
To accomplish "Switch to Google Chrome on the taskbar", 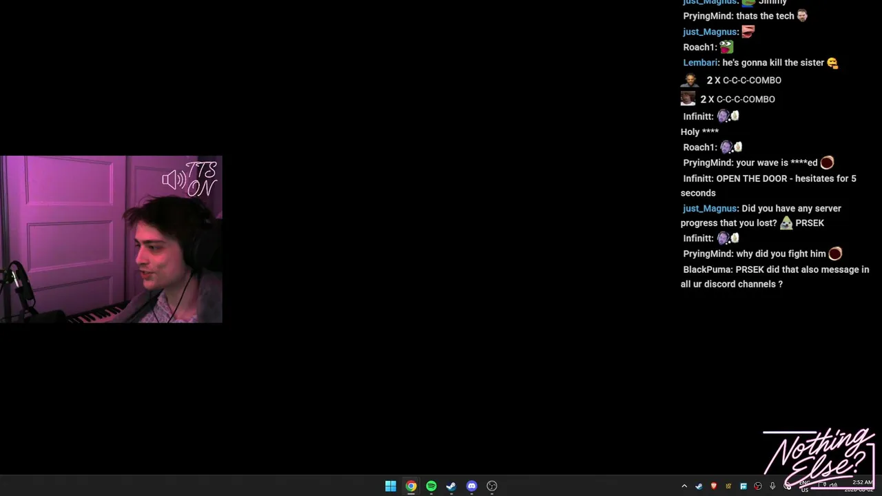I will point(411,486).
